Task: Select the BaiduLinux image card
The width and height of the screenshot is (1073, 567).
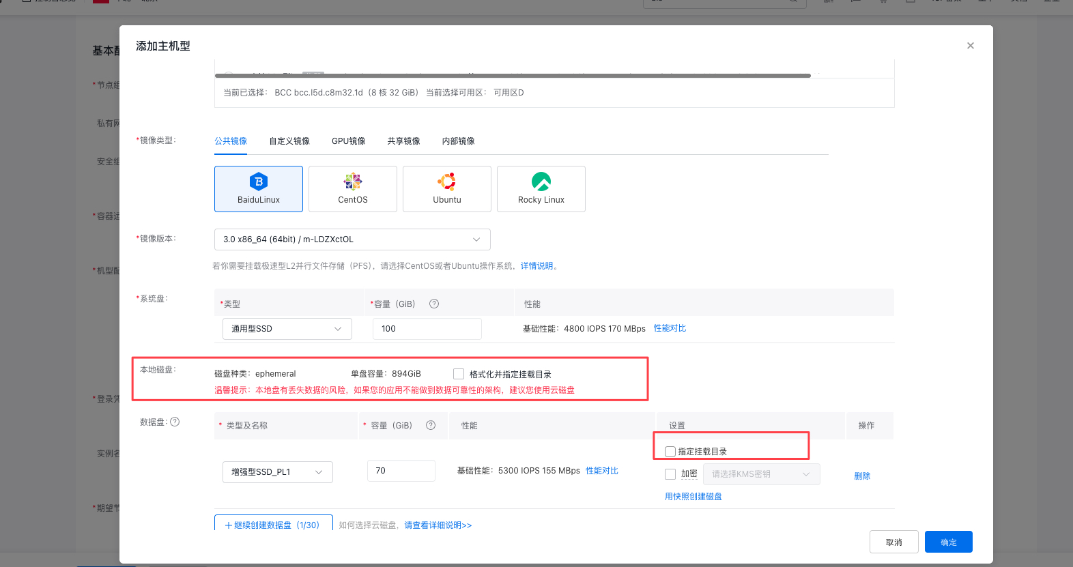Action: (x=259, y=189)
